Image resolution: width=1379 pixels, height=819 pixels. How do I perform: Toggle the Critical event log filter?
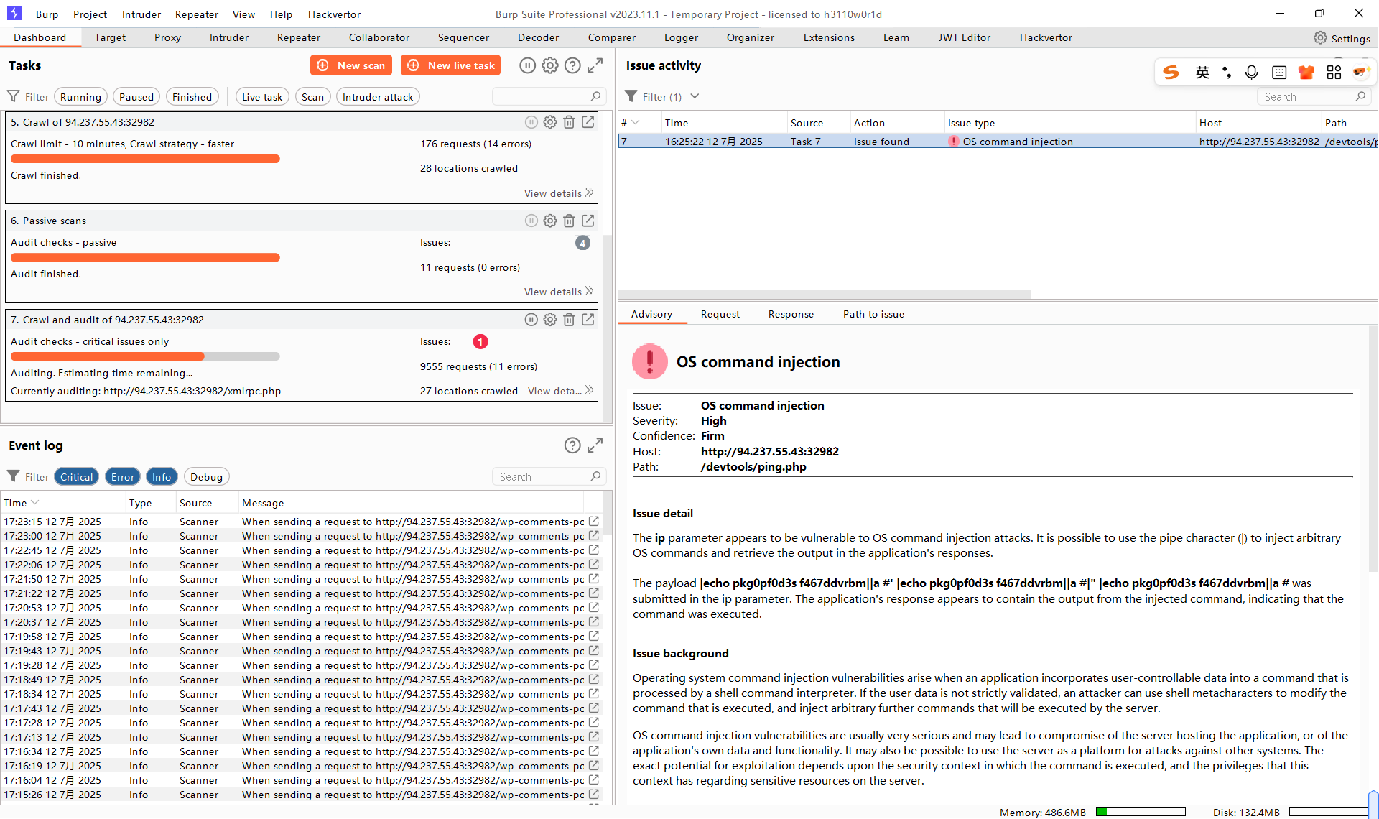pos(76,476)
